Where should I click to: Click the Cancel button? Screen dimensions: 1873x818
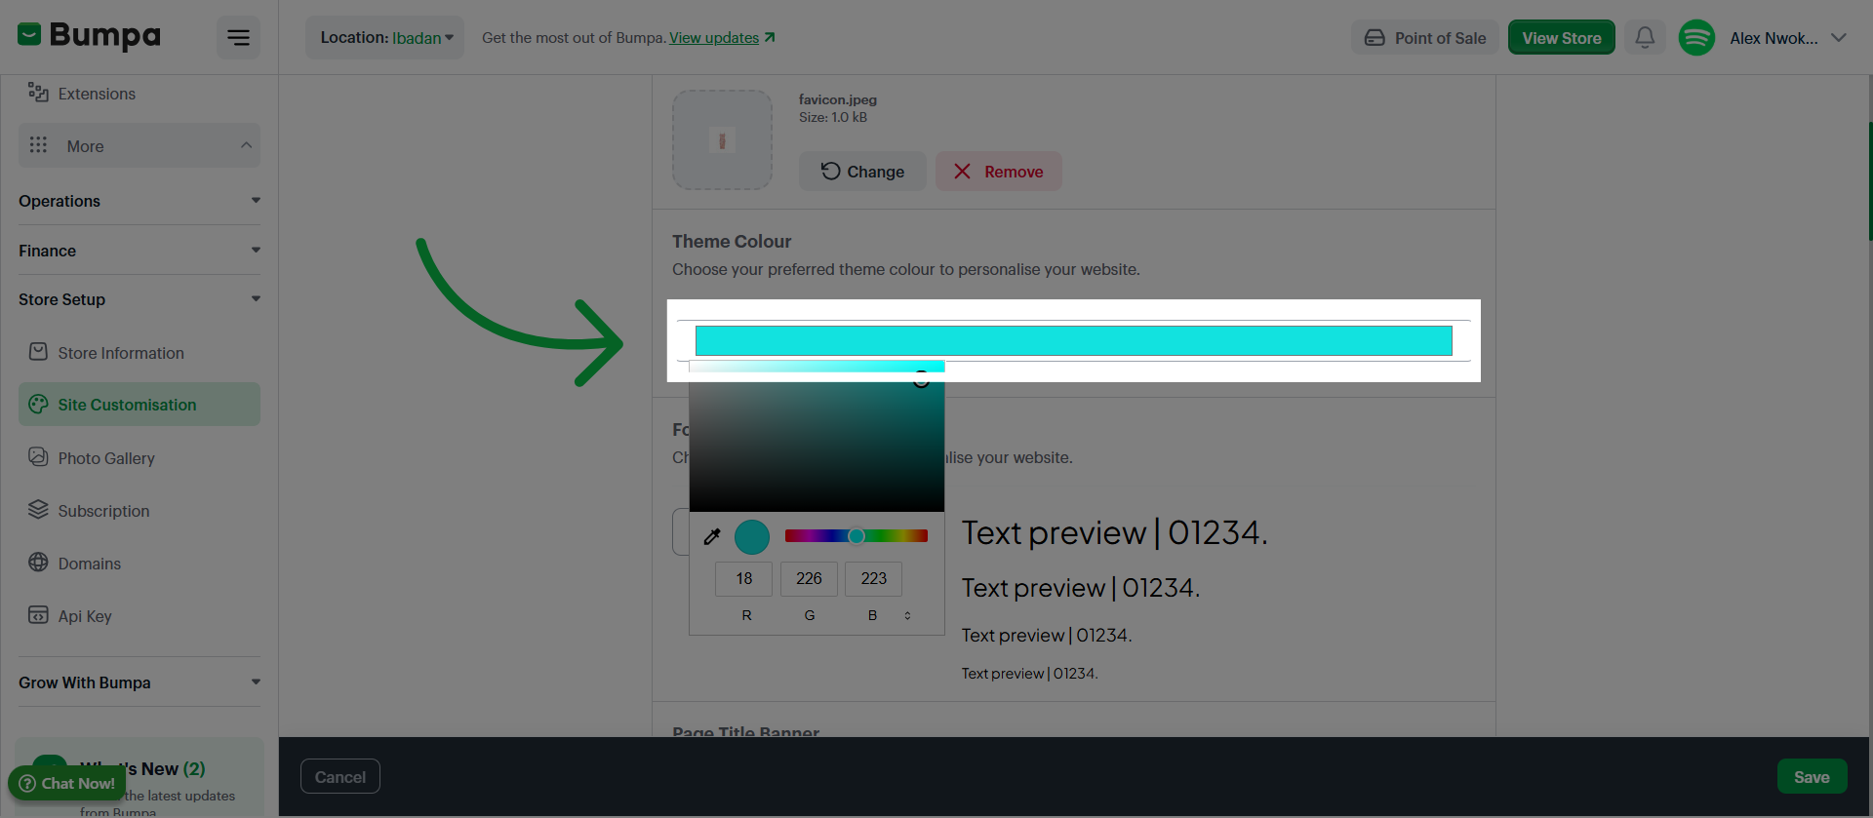340,777
